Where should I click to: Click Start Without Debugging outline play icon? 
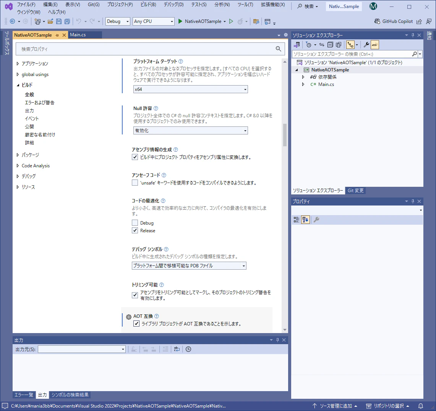pyautogui.click(x=231, y=21)
